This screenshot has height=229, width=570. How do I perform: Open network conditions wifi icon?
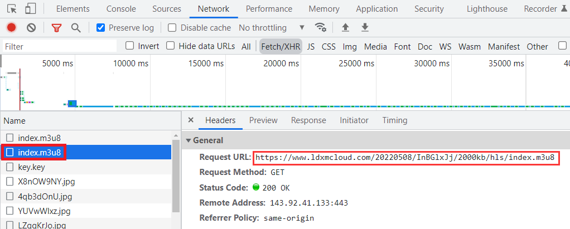click(320, 28)
